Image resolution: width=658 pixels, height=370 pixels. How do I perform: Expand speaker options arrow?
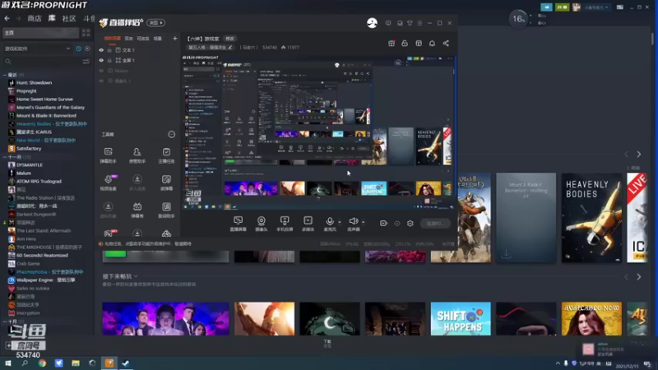point(363,222)
